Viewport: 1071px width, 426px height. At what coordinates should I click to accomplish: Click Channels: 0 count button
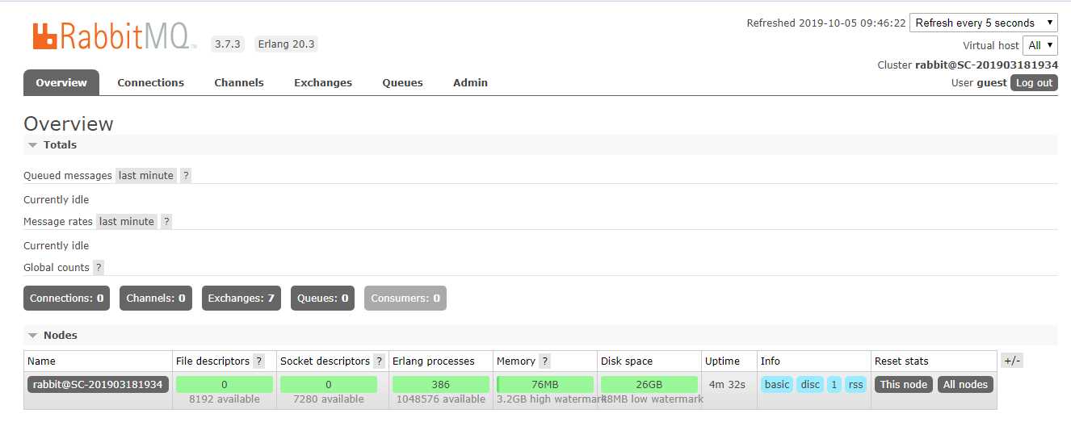(156, 298)
